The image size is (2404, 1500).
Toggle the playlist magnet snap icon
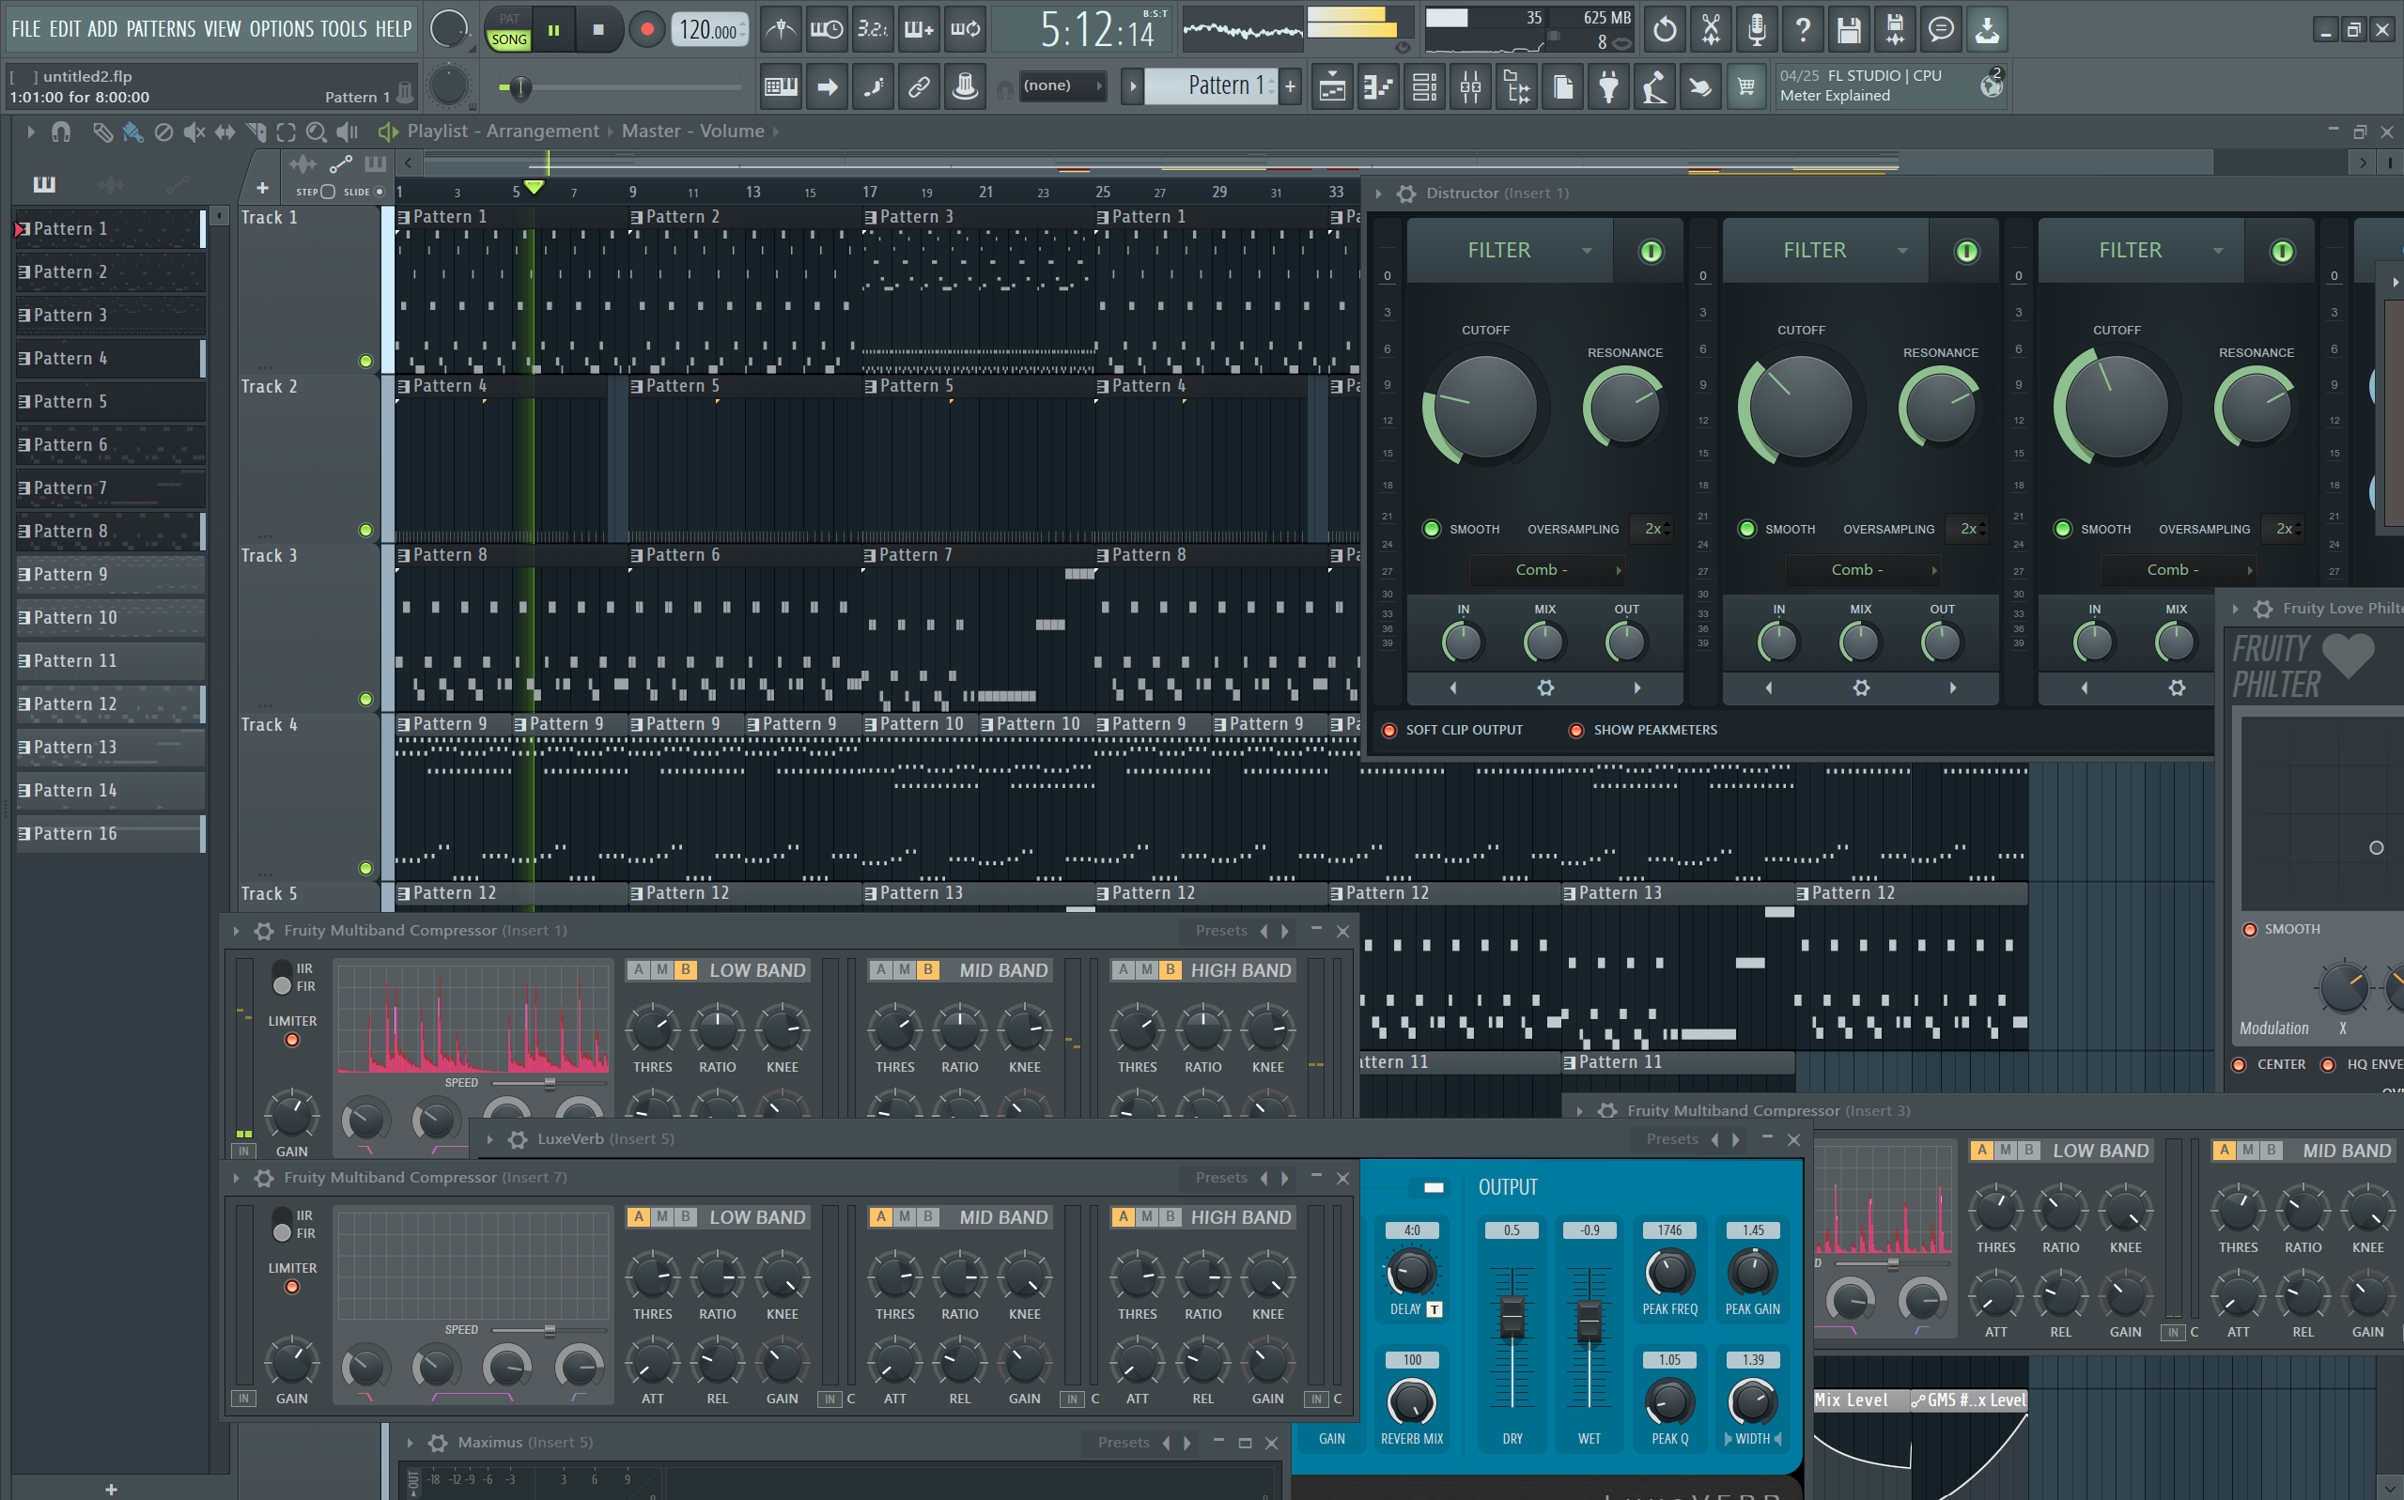click(x=60, y=131)
